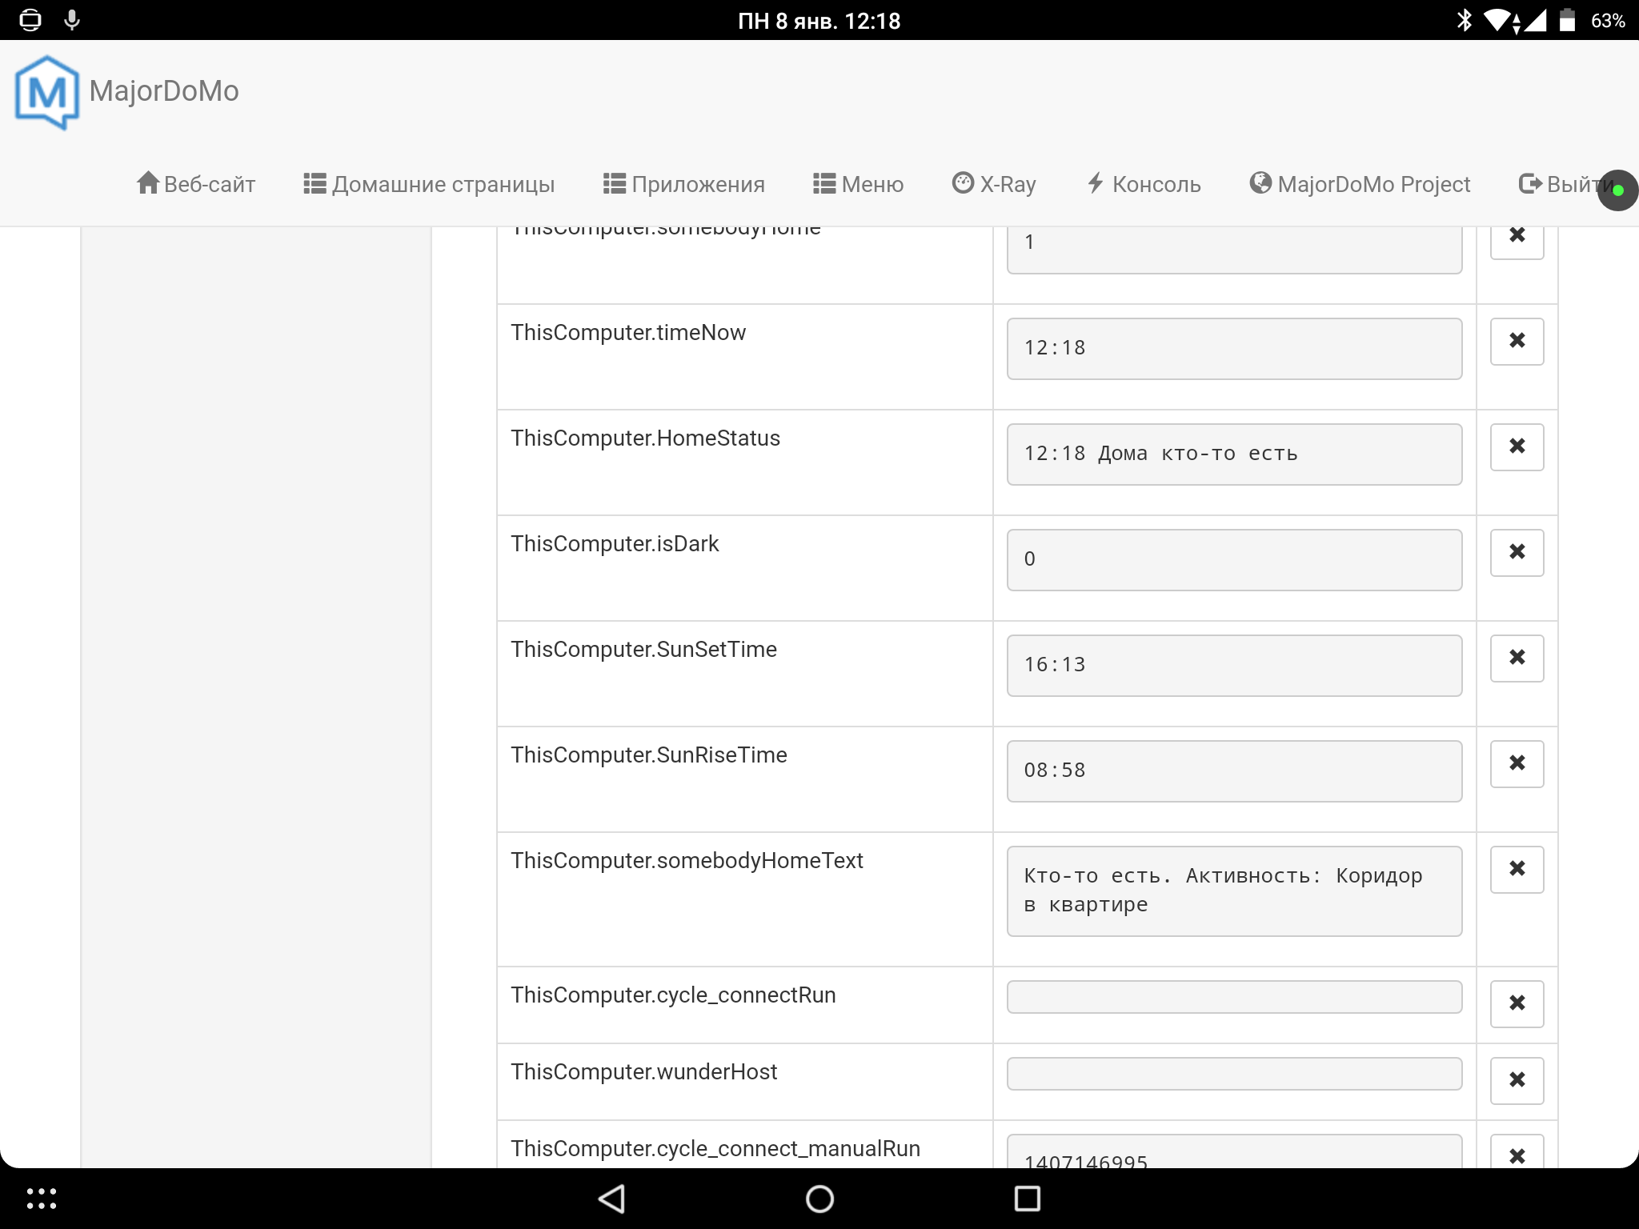Delete the ThisComputer.HomeStatus property
The width and height of the screenshot is (1639, 1229).
pyautogui.click(x=1517, y=446)
